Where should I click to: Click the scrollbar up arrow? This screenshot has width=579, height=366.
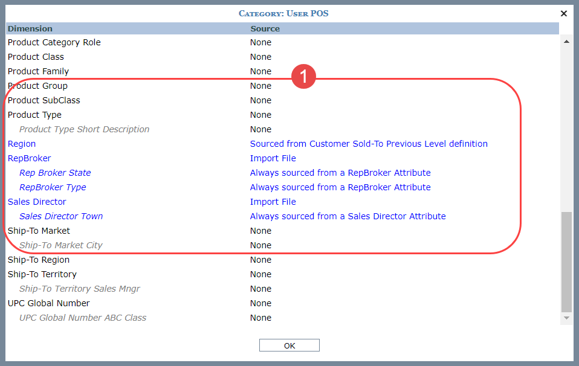coord(566,42)
